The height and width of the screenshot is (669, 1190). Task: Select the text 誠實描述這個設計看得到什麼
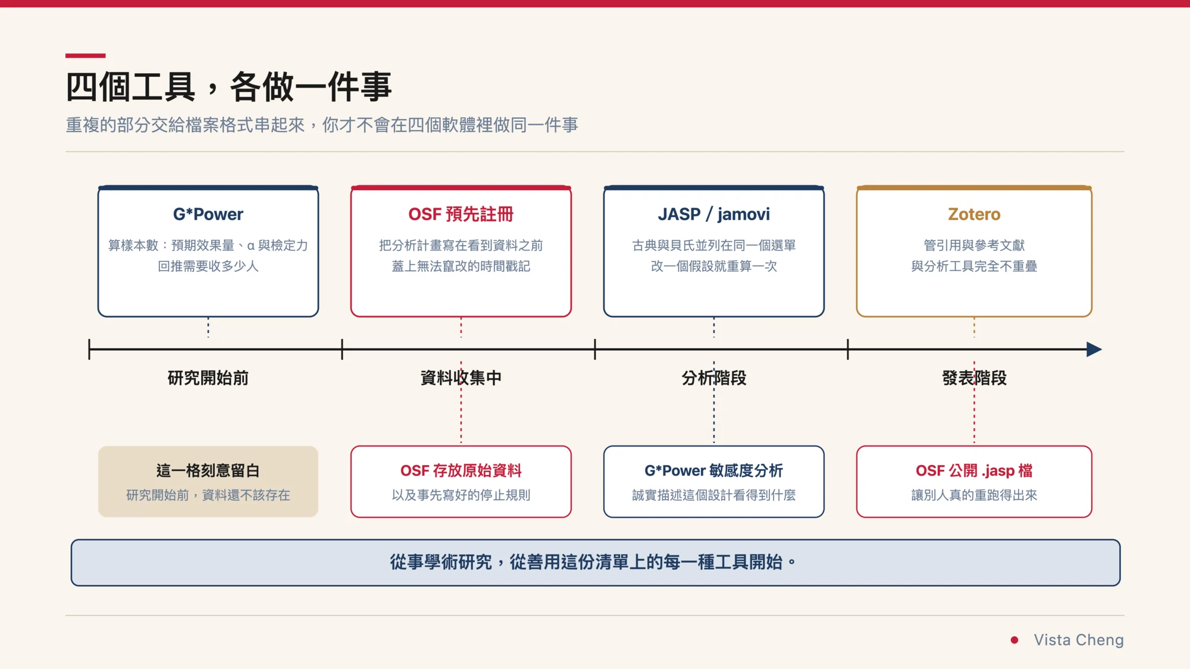pyautogui.click(x=713, y=495)
